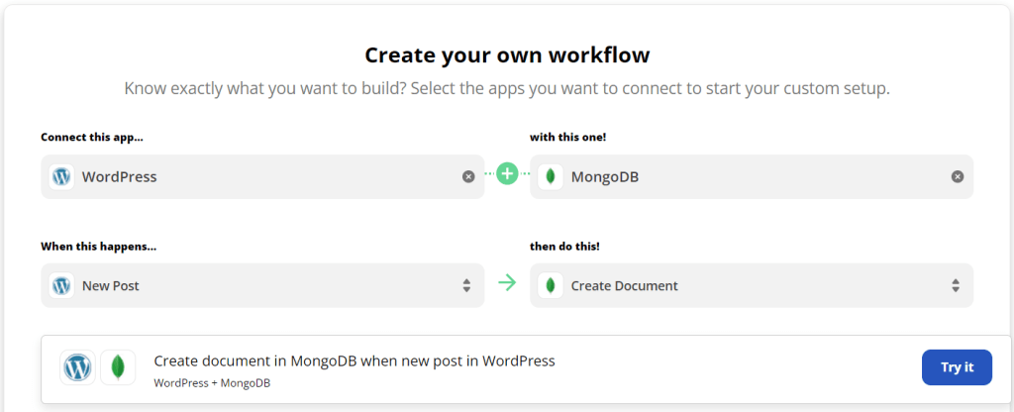
Task: Open the New Post trigger dropdown arrows
Action: point(466,285)
